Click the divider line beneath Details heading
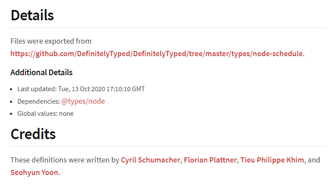Viewport: 330px width, 194px height. [168, 27]
